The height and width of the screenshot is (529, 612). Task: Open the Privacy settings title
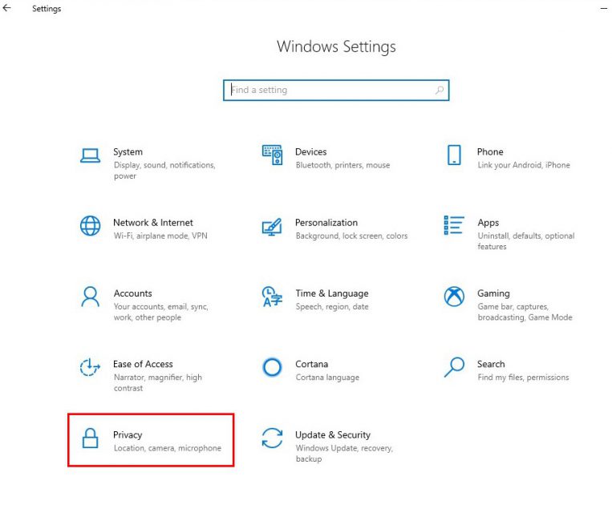pos(128,435)
